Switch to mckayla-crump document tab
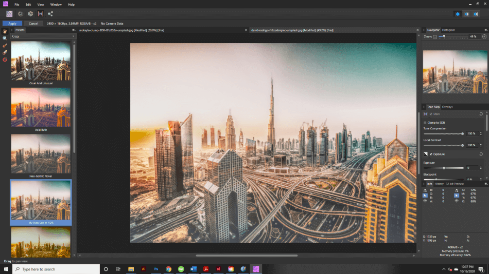The width and height of the screenshot is (489, 274). pos(121,30)
